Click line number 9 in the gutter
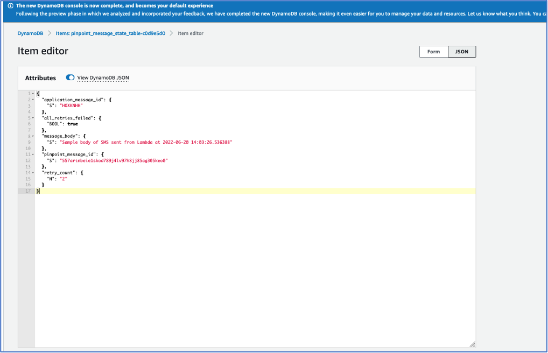 30,142
